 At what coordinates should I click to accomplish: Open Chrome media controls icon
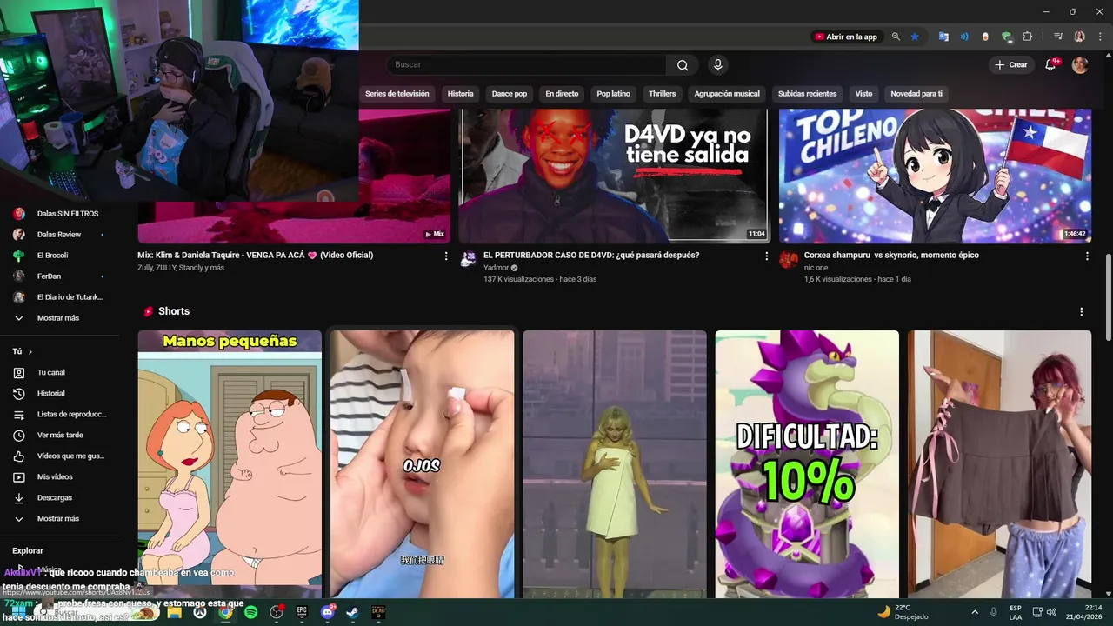pos(1058,37)
